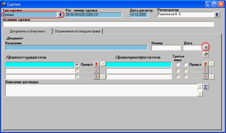
Task: Toggle Предст. checkbox in third Правоотчуждатель row
Action: [77, 77]
